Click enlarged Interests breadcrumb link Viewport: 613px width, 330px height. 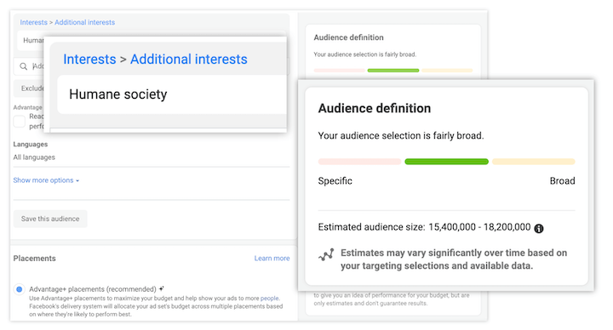click(89, 59)
